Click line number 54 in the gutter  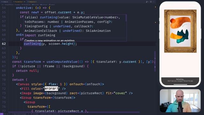[4, 8]
